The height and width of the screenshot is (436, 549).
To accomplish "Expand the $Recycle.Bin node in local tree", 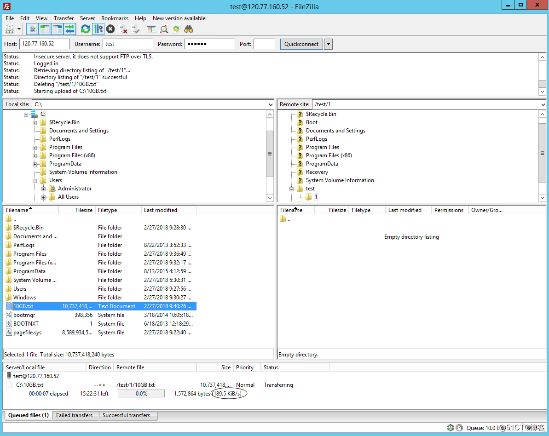I will 35,123.
